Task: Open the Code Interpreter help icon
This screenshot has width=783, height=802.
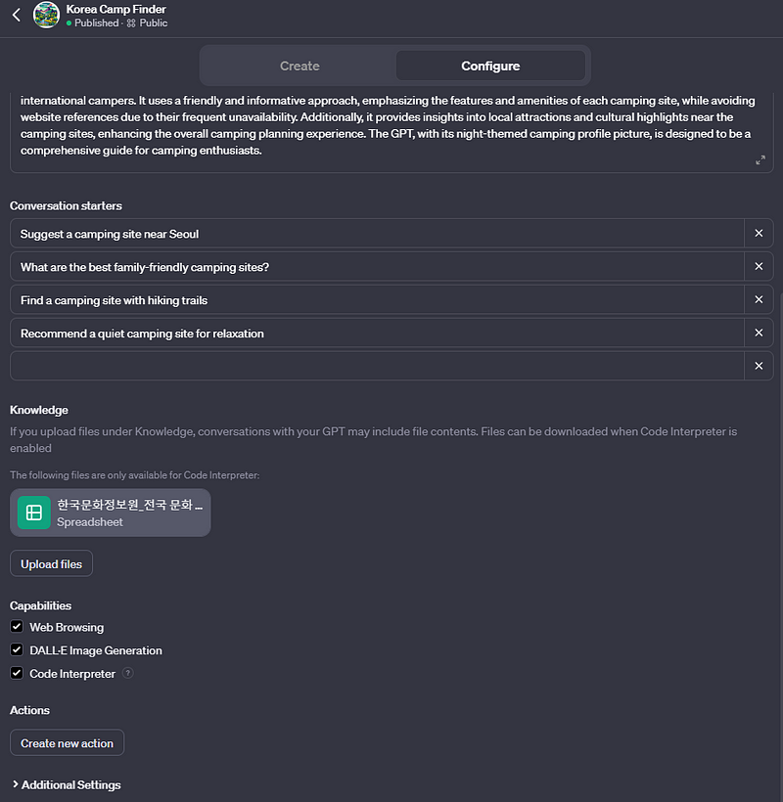Action: point(128,674)
